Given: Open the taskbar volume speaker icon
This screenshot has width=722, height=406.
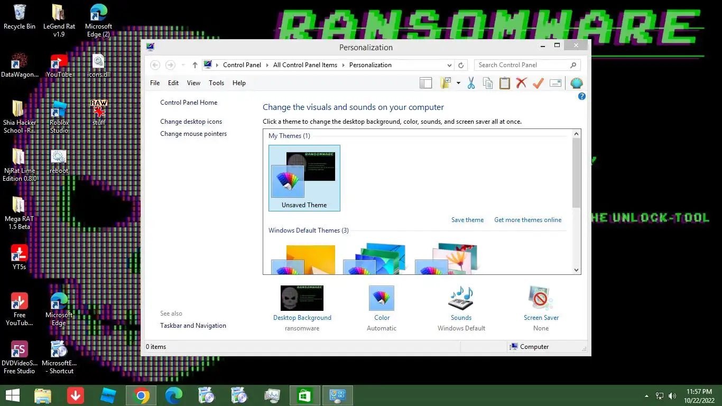Looking at the screenshot, I should [672, 395].
